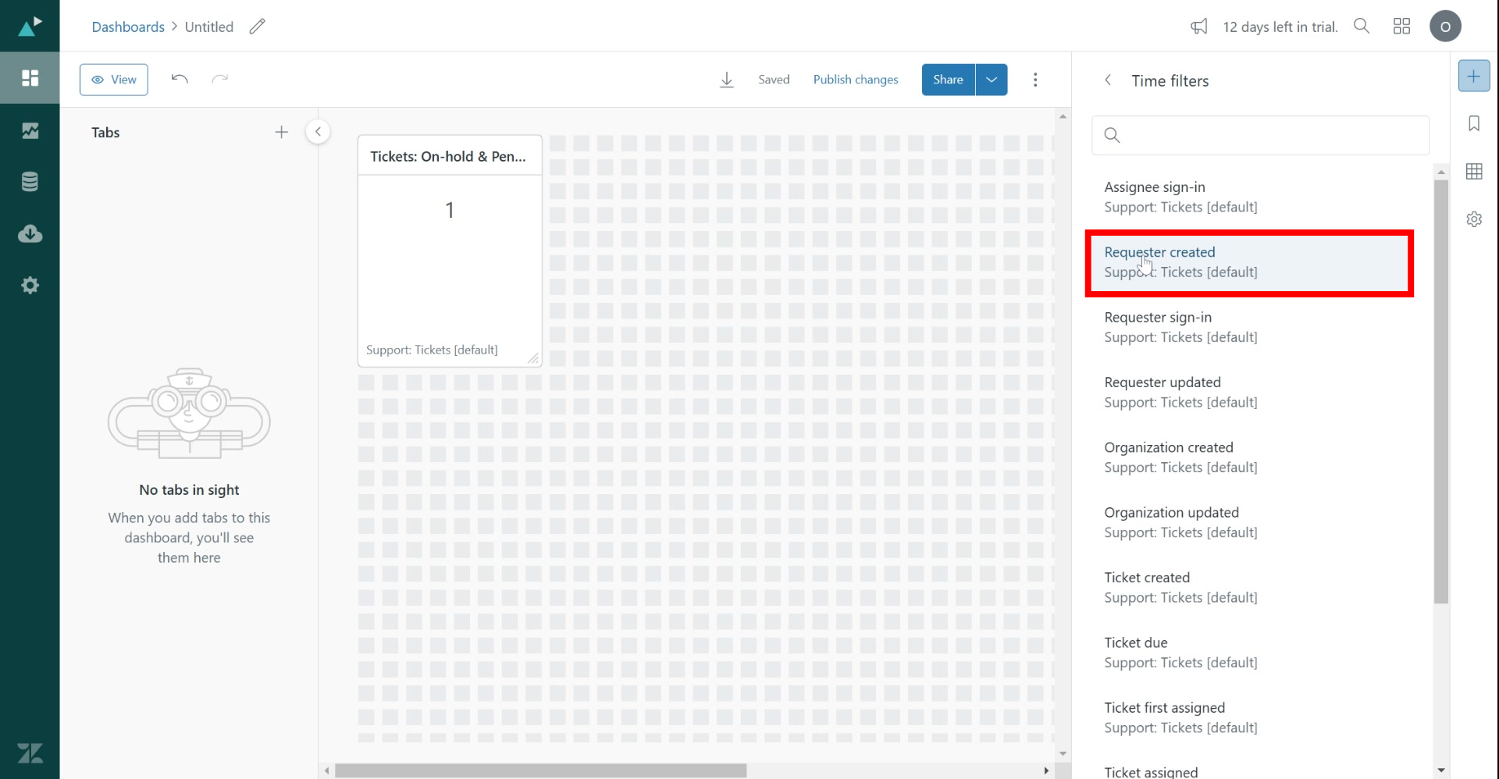Click the redo arrow icon
The height and width of the screenshot is (779, 1499).
(220, 79)
